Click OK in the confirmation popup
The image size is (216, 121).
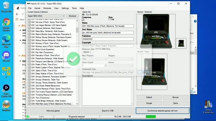point(144,72)
